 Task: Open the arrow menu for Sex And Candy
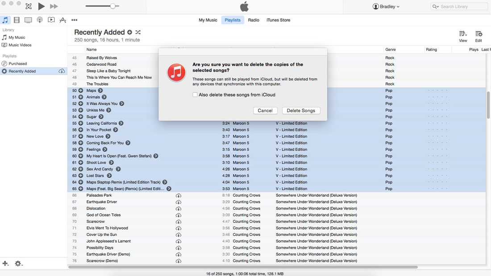pos(118,169)
